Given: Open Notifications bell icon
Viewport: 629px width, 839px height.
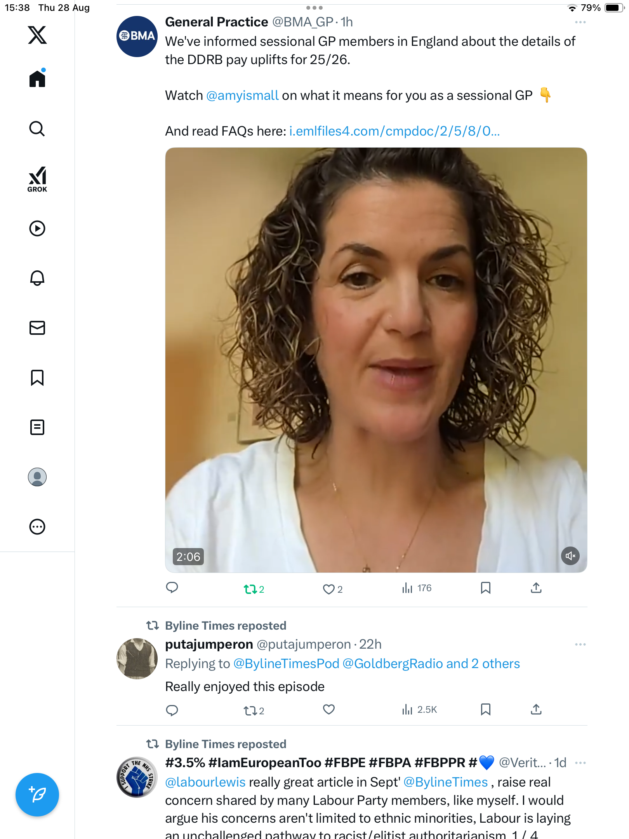Looking at the screenshot, I should [37, 278].
